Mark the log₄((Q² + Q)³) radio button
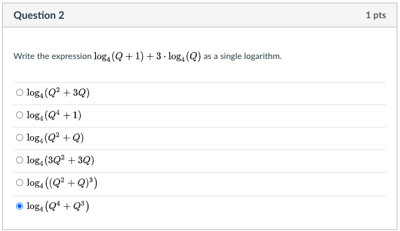This screenshot has width=400, height=231. [19, 183]
